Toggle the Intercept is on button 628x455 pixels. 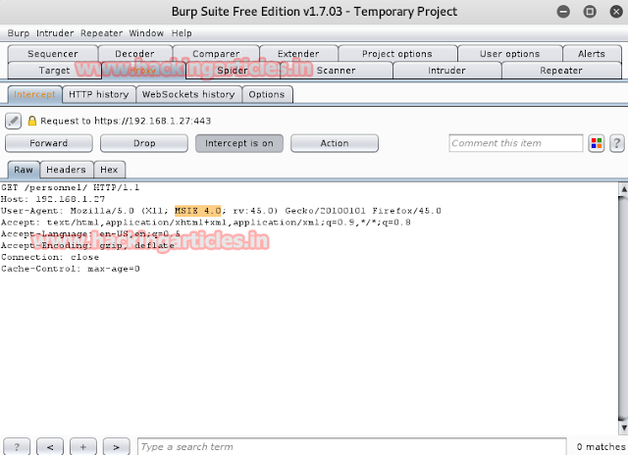click(239, 143)
